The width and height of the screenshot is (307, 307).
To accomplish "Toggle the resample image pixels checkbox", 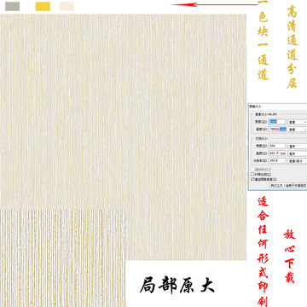I will 252,179.
